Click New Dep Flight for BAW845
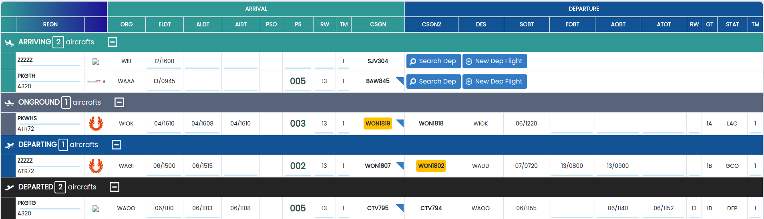 [495, 82]
